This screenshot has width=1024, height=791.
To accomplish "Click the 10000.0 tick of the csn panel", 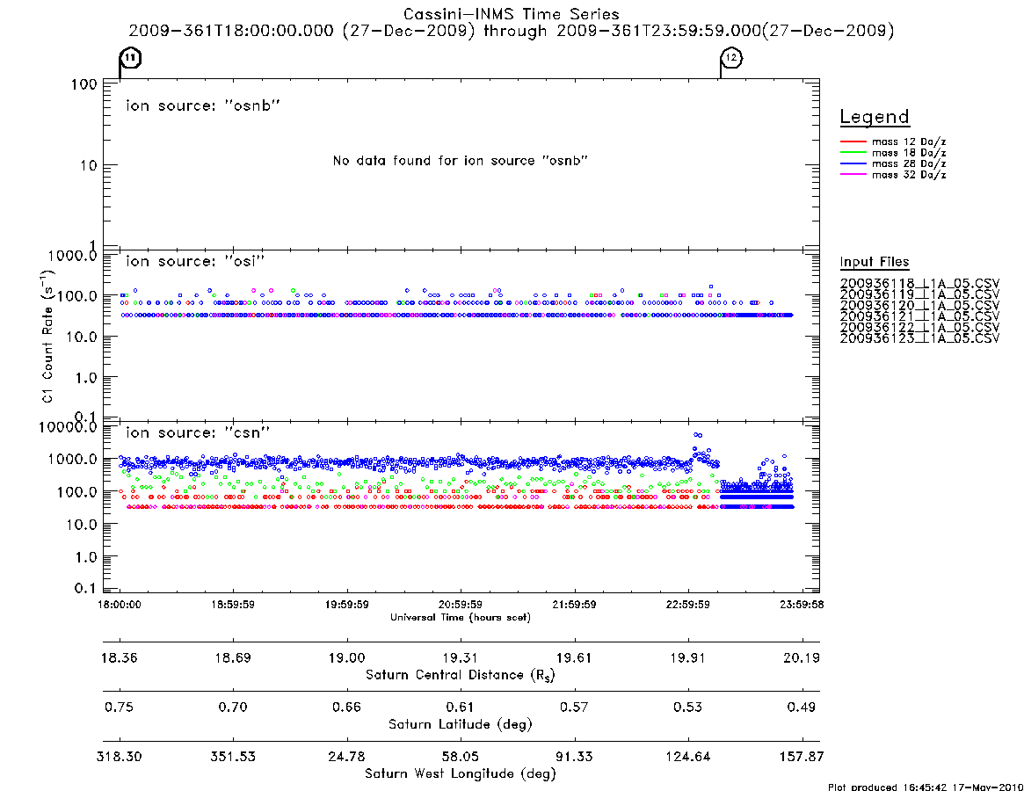I will [68, 427].
